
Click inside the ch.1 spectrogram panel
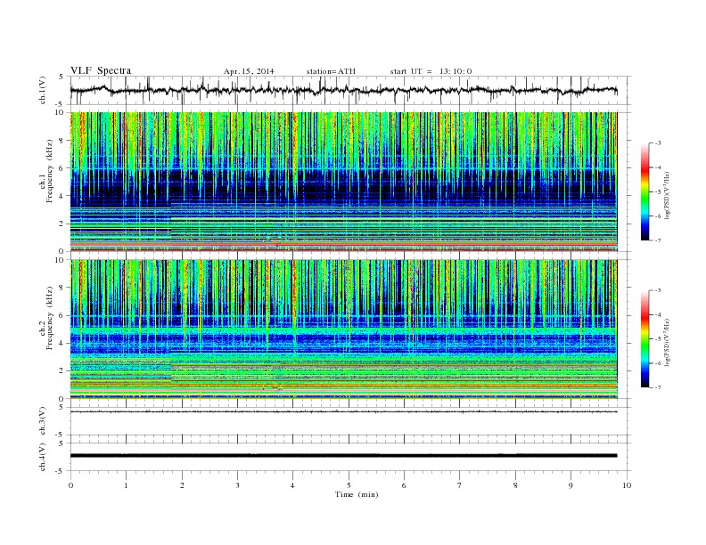(x=343, y=182)
